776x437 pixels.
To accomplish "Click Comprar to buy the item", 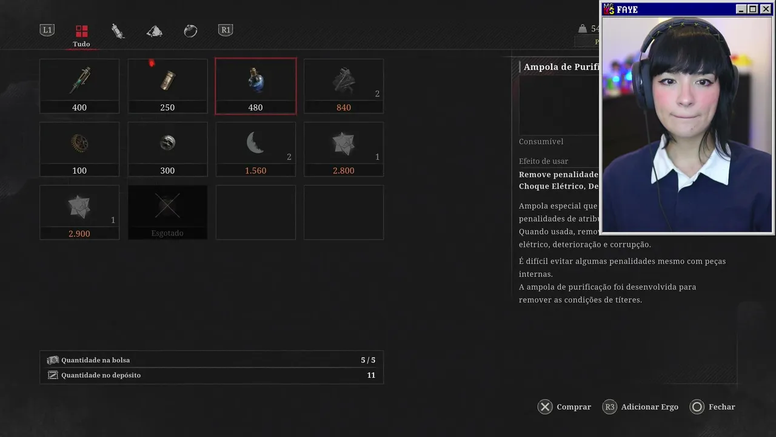I will [x=564, y=407].
